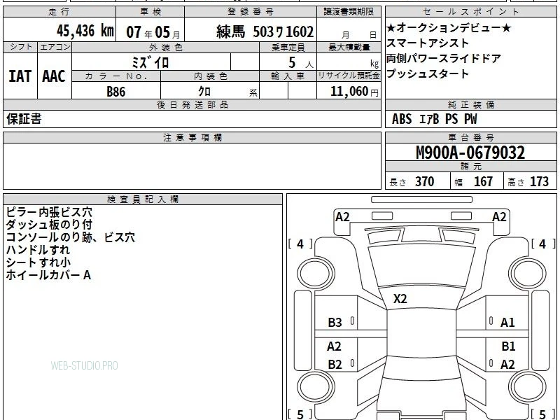Viewport: 560px width, 420px height.
Task: Select the 内装色 header
Action: coord(211,76)
